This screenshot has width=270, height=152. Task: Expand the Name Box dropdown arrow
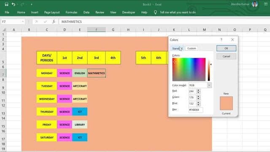coord(23,22)
